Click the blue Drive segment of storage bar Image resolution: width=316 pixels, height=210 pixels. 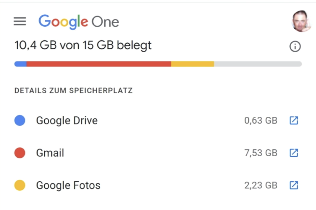point(21,64)
